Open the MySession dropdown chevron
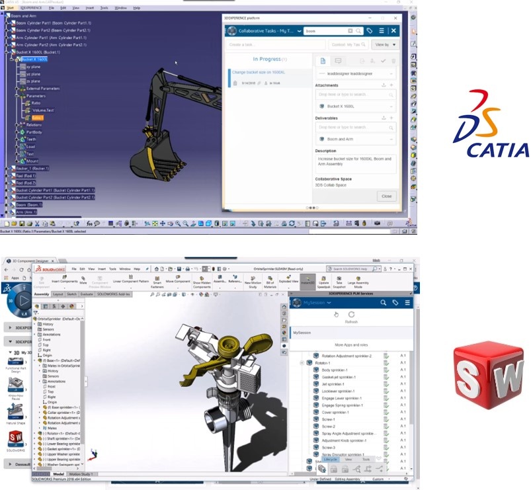This screenshot has height=490, width=531. tap(329, 303)
